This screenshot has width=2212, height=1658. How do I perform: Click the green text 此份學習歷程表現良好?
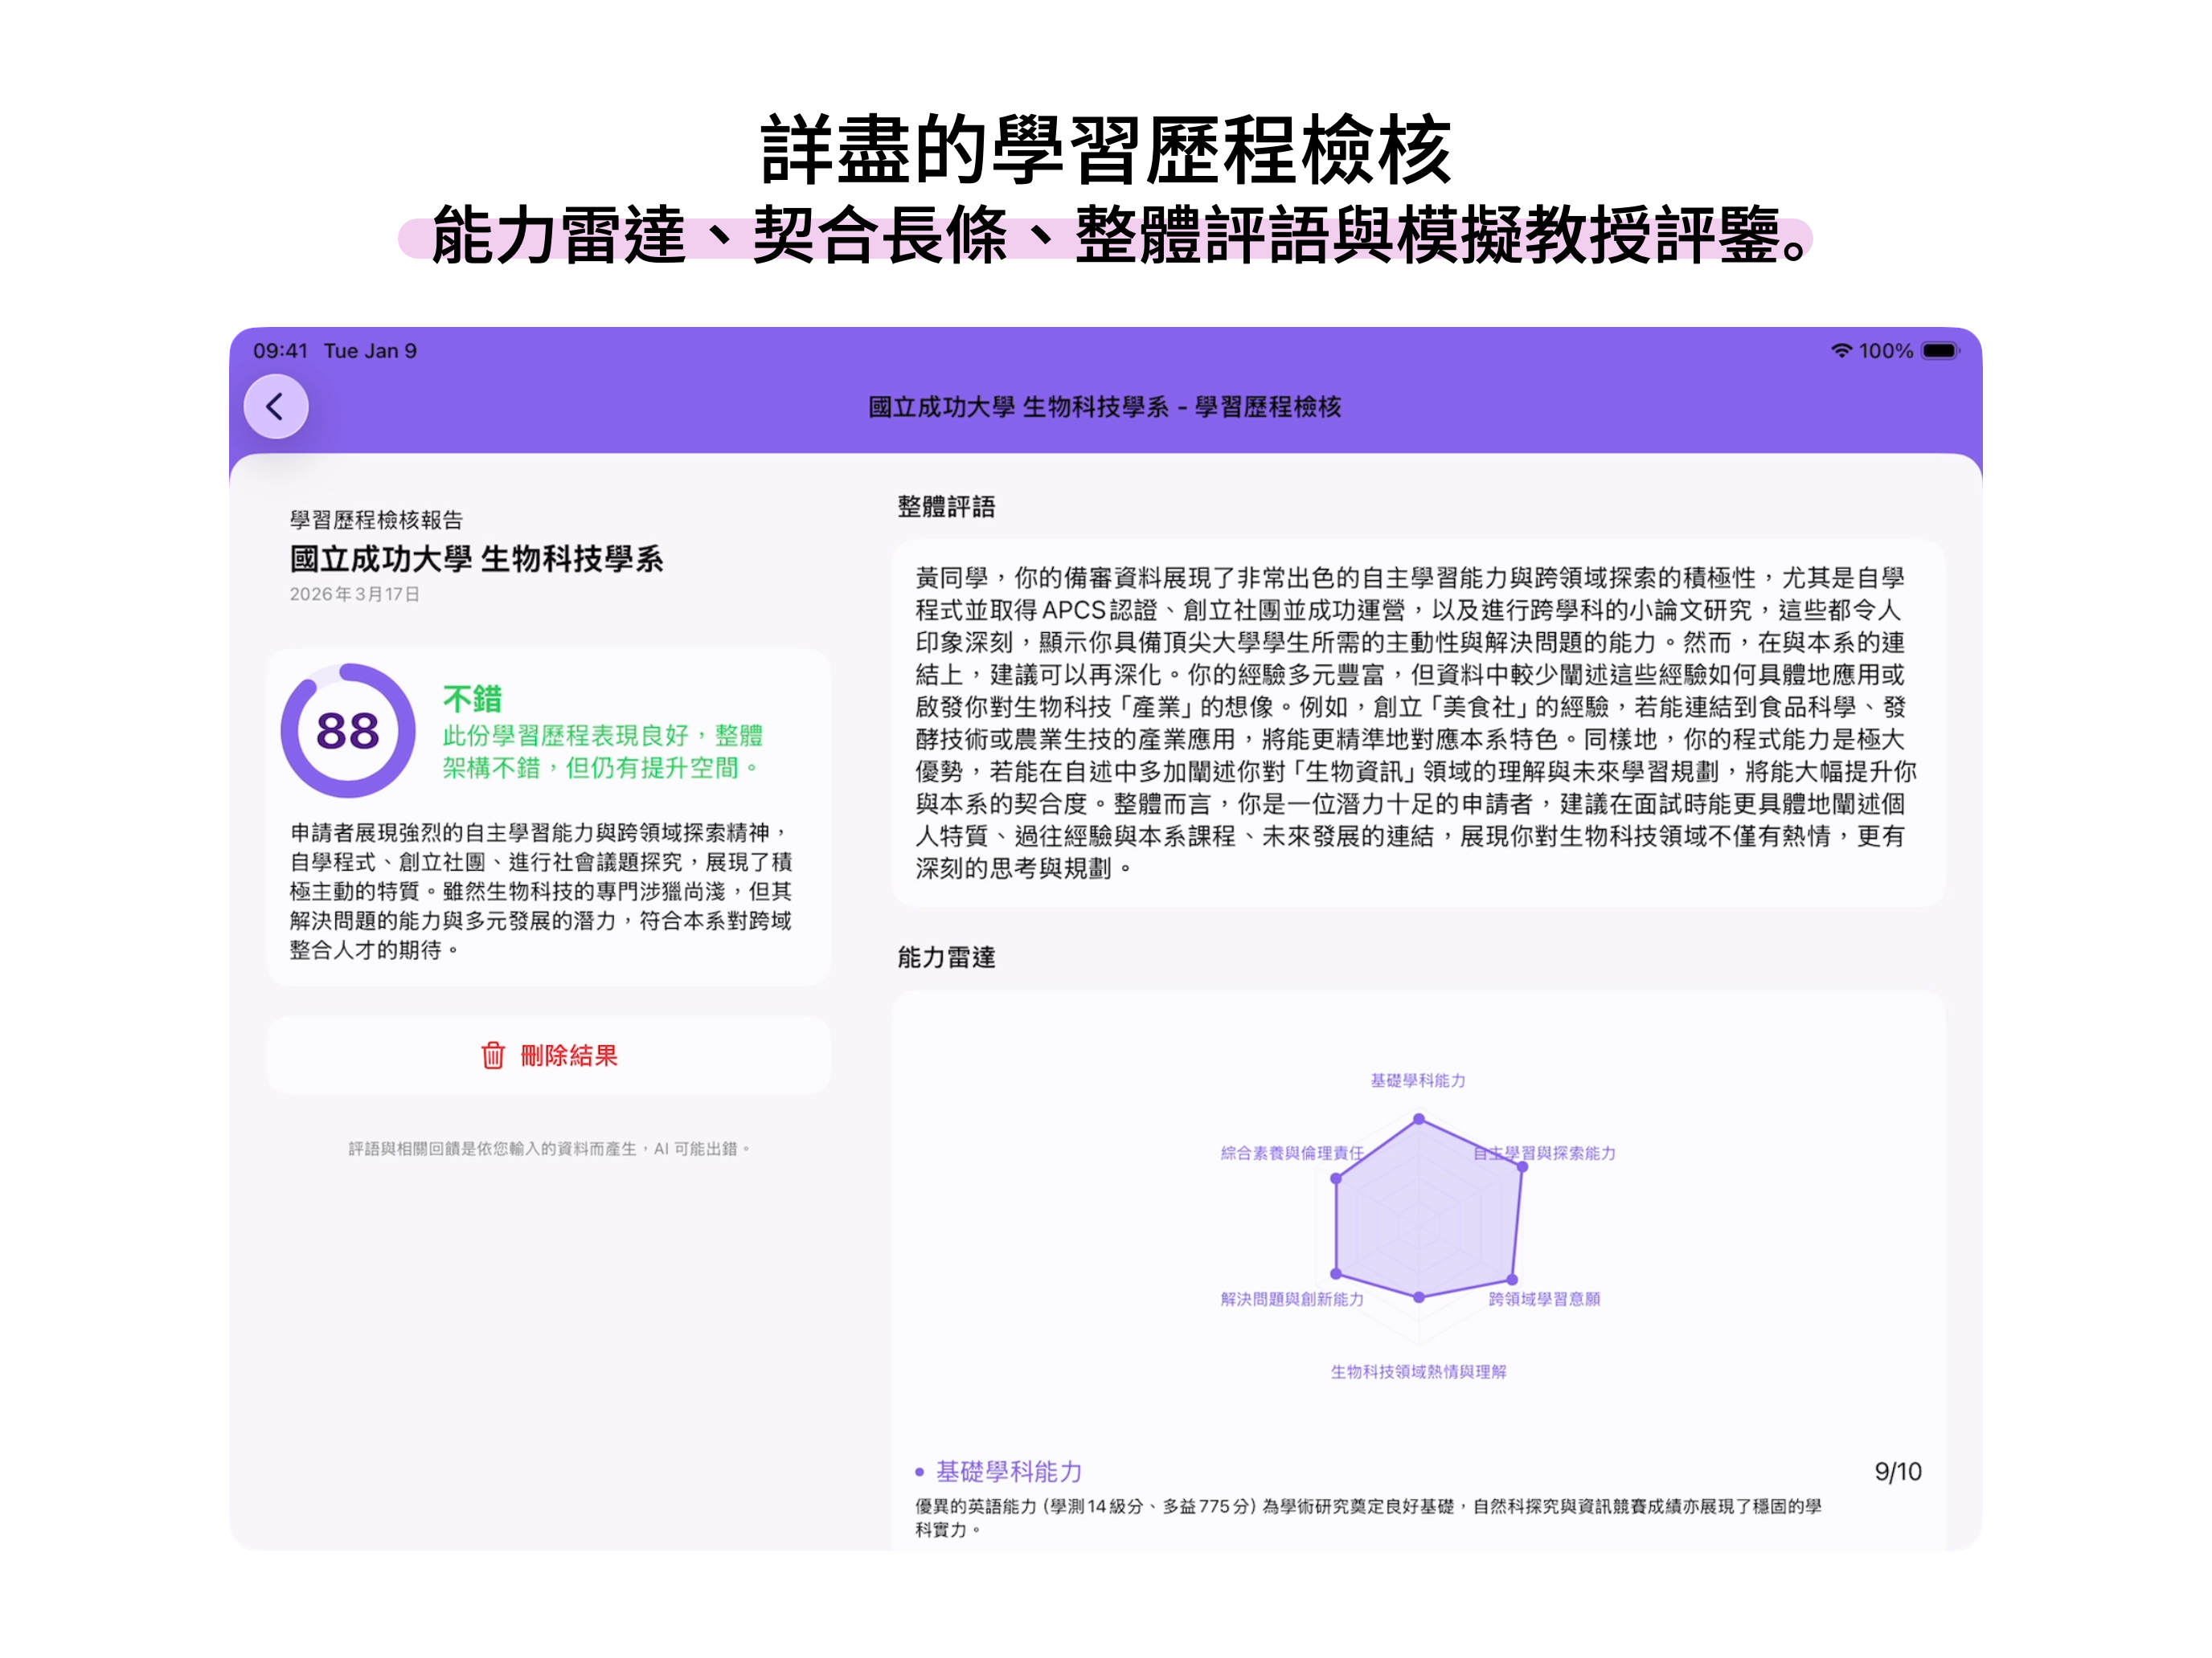[603, 752]
